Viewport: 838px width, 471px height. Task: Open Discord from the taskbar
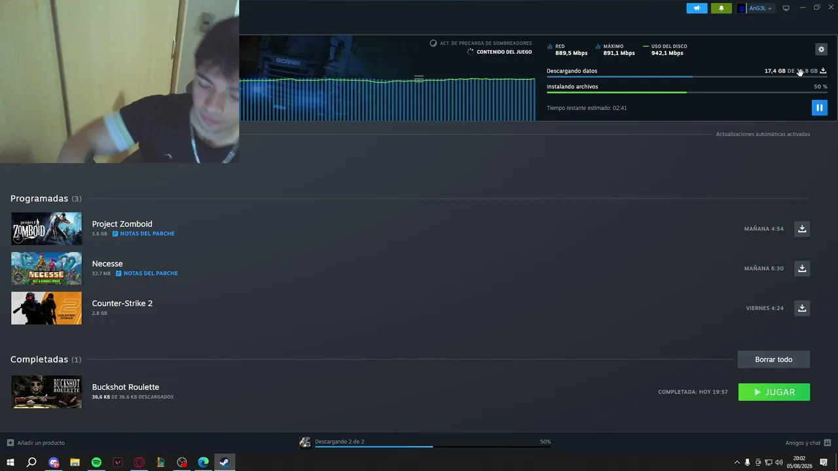point(54,462)
